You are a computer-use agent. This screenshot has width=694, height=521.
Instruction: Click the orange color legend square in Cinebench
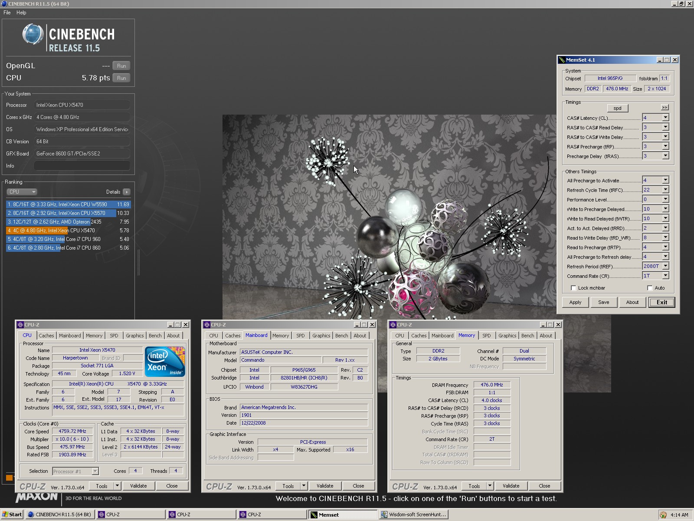coord(9,478)
